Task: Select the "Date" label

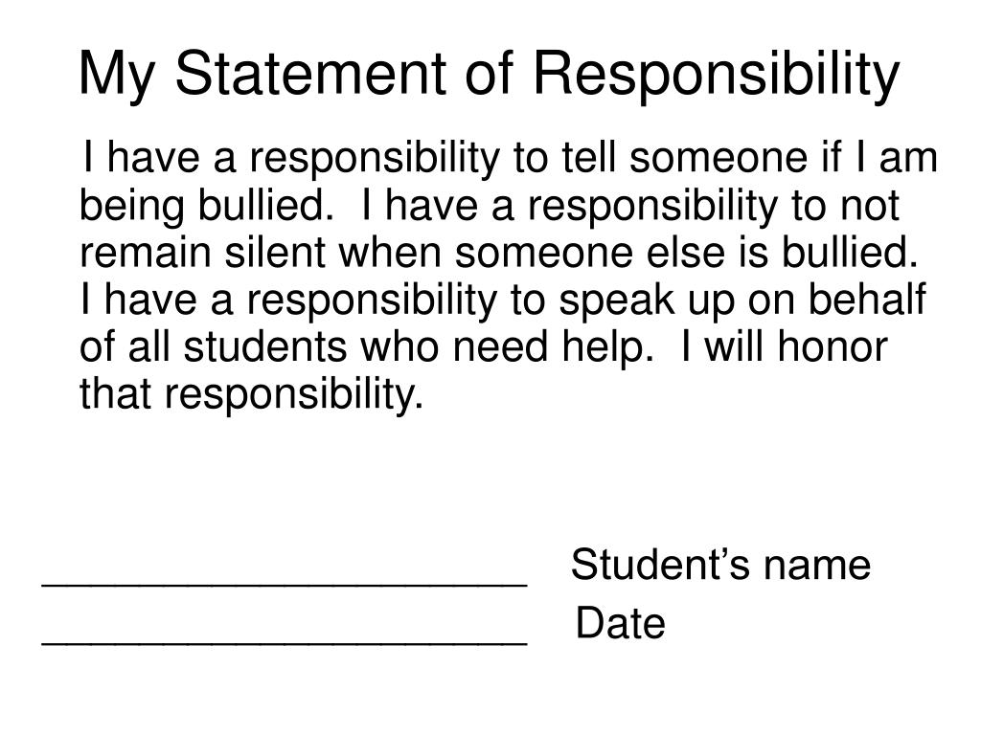Action: 620,623
